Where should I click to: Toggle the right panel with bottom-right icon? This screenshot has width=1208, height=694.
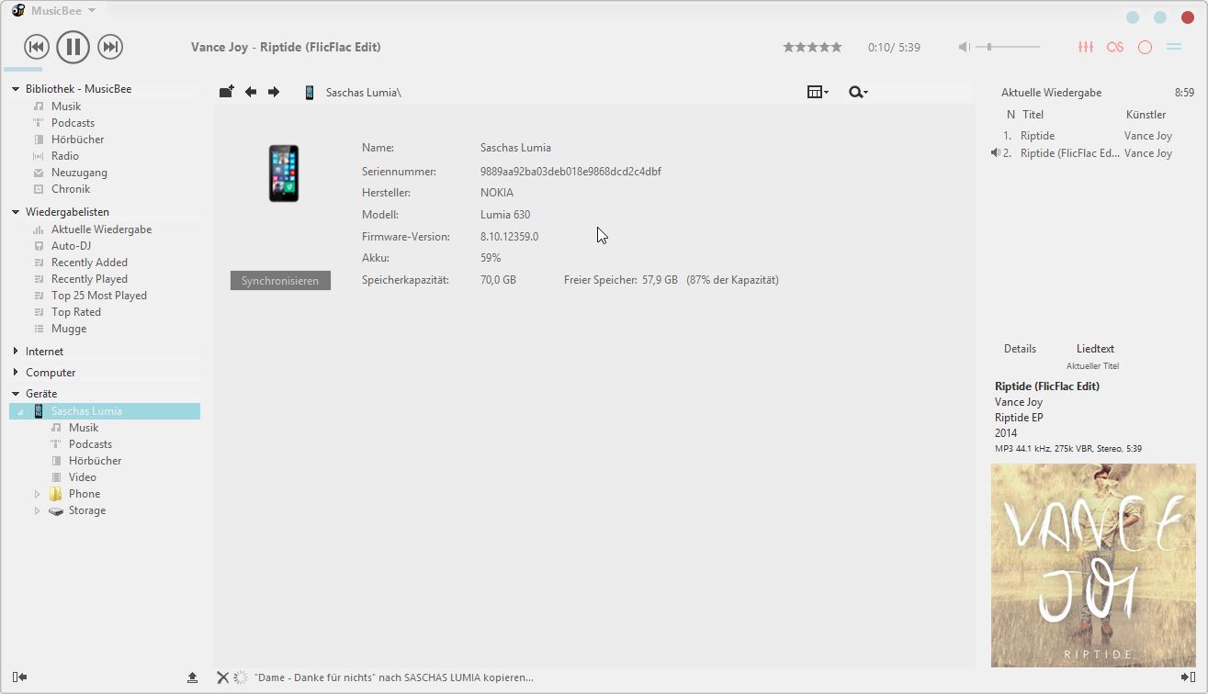pos(1188,677)
